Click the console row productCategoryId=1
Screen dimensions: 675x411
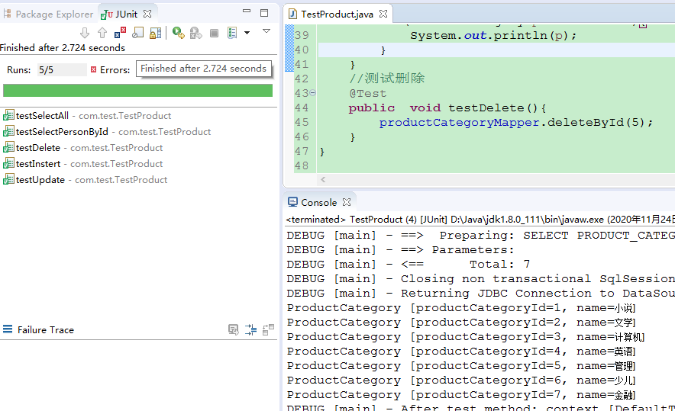(461, 308)
